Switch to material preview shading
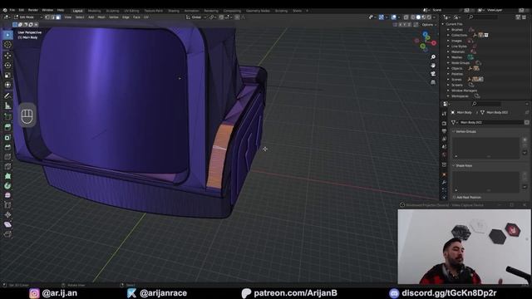 click(x=424, y=17)
